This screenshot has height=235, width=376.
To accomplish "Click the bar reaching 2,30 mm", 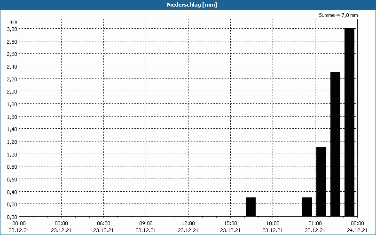I will pos(335,144).
